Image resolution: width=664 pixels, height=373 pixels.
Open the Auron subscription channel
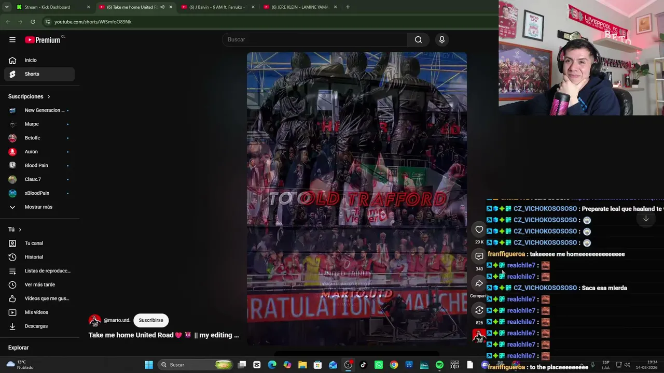tap(39, 152)
